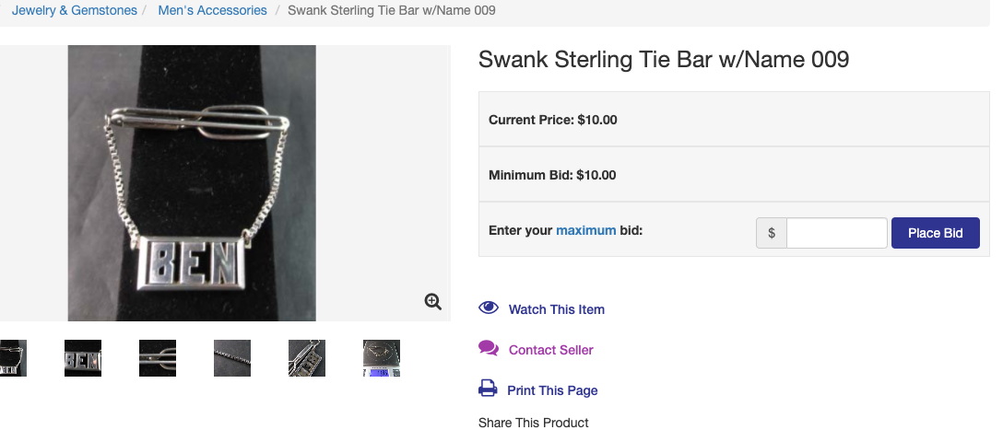This screenshot has height=430, width=1003.
Task: Open the angled tie bar thumbnail
Action: (x=307, y=358)
